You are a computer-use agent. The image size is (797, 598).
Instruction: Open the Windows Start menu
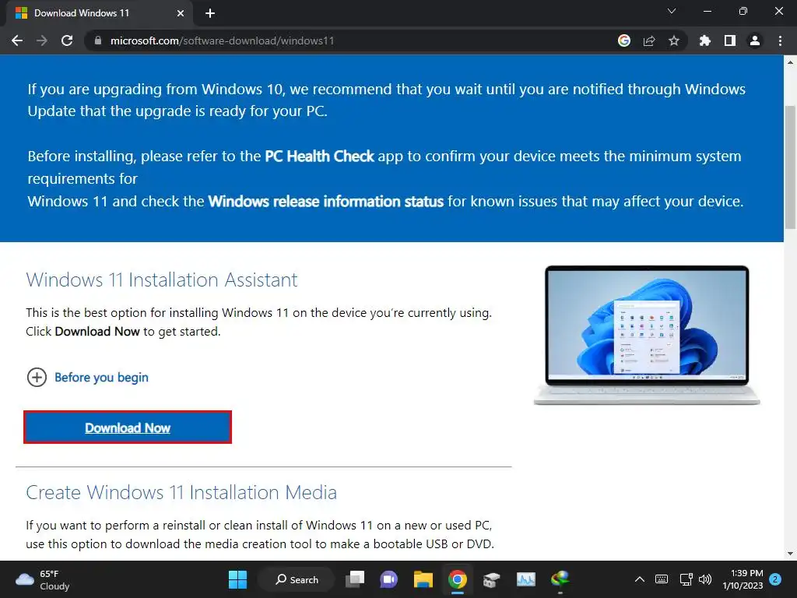point(237,579)
